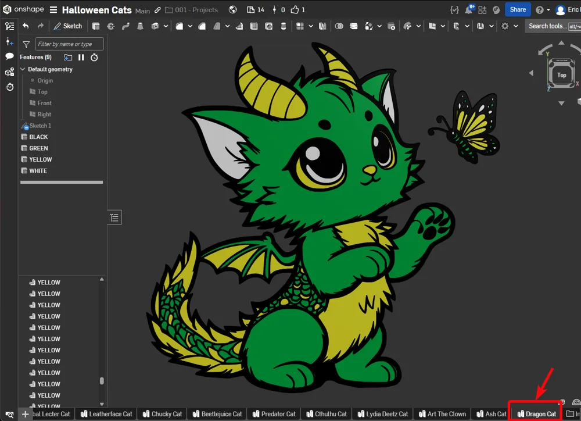Select the Hole tool
This screenshot has width=581, height=421.
click(268, 26)
